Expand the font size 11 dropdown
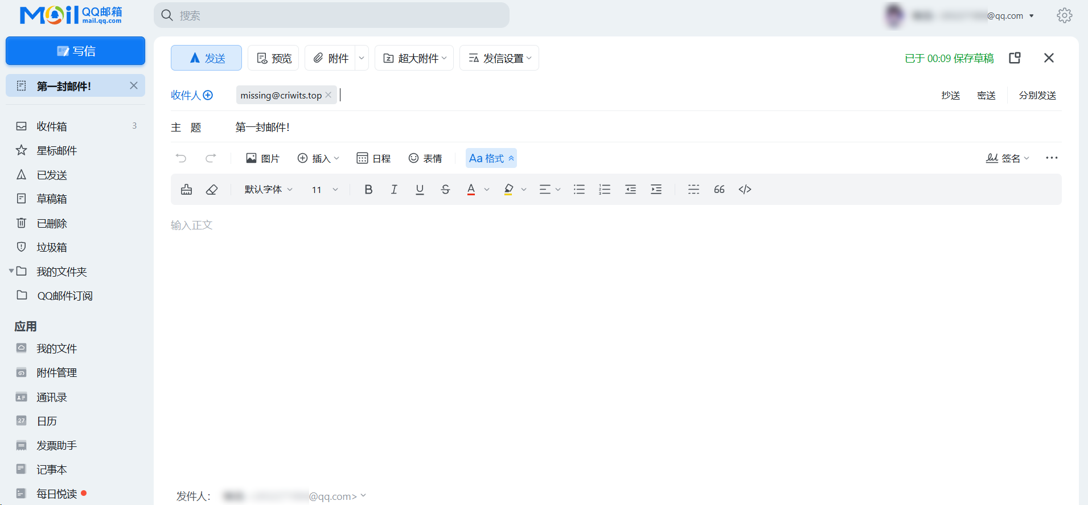 325,190
